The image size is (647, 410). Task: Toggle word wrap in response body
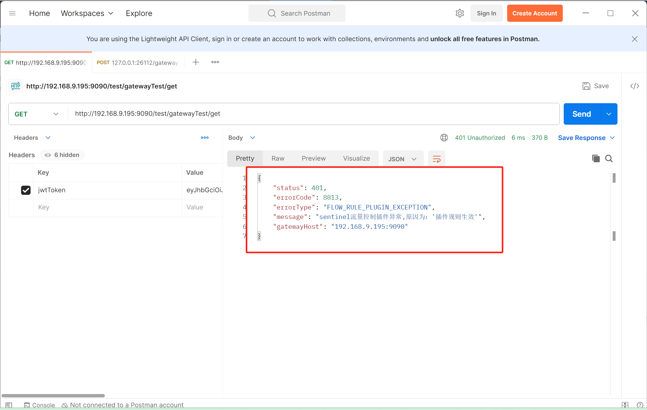436,159
